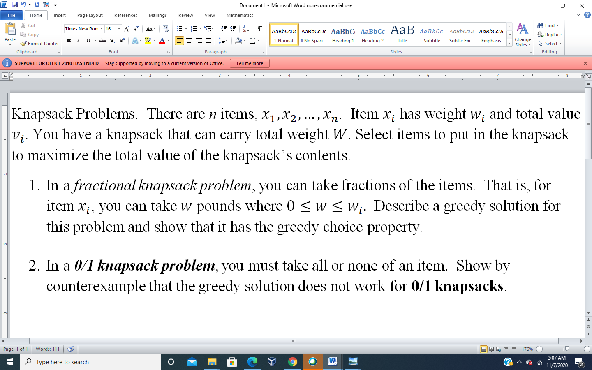Toggle italic formatting
This screenshot has height=370, width=592.
click(x=78, y=41)
